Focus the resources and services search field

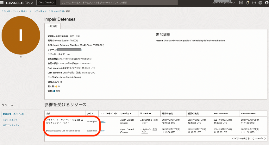[x=119, y=3]
